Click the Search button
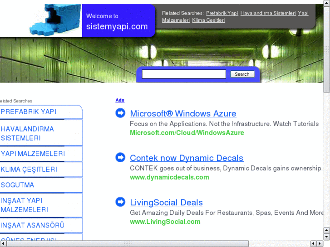This screenshot has height=247, width=330. (242, 74)
